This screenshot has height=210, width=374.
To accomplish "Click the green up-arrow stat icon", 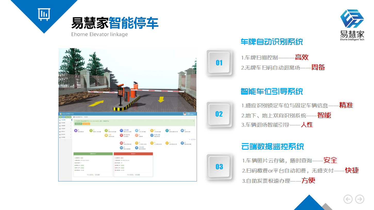I will (106, 130).
